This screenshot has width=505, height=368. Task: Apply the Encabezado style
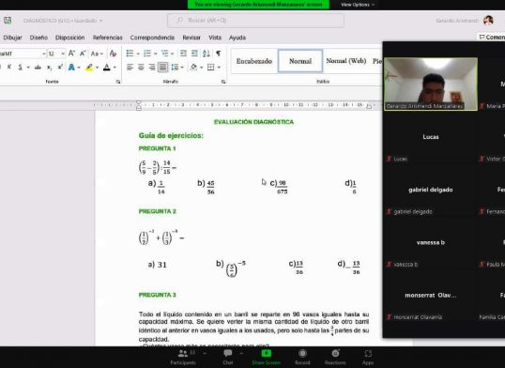[254, 61]
